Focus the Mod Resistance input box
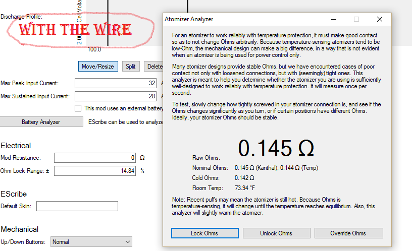Image resolution: width=412 pixels, height=251 pixels. click(95, 158)
